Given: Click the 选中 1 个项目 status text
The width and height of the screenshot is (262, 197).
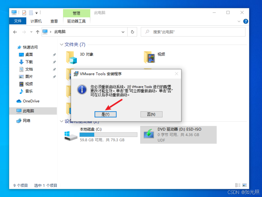Looking at the screenshot, I should pos(46,186).
